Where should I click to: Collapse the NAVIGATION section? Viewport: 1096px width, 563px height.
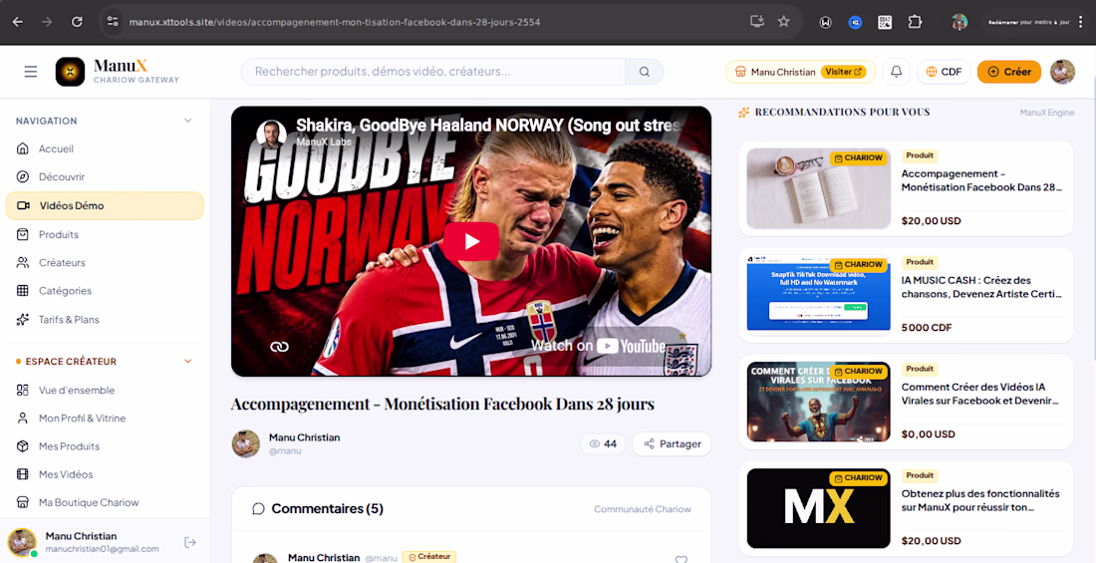(187, 121)
